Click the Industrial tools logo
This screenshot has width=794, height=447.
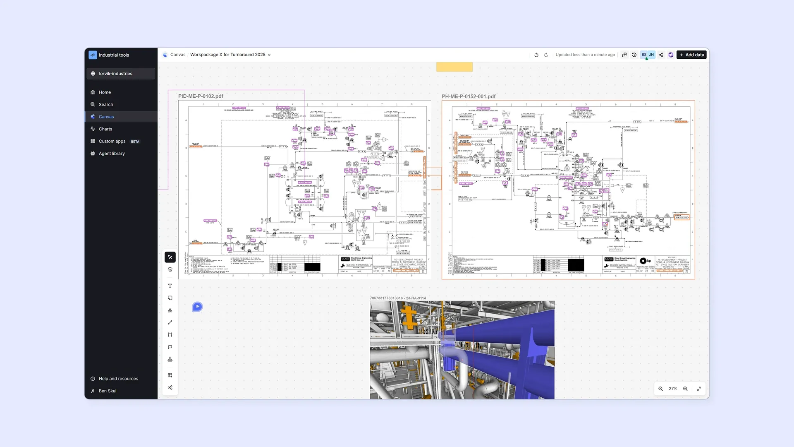pyautogui.click(x=93, y=55)
